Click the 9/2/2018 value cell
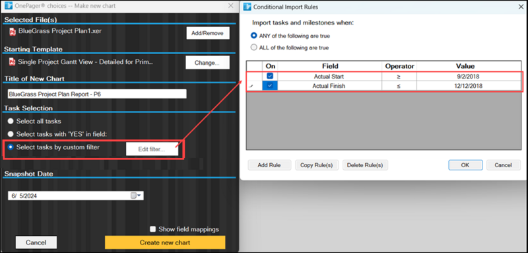The width and height of the screenshot is (528, 253). point(469,77)
